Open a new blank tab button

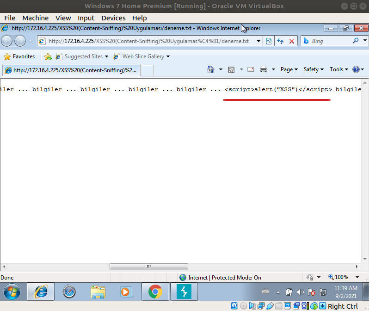(x=148, y=71)
